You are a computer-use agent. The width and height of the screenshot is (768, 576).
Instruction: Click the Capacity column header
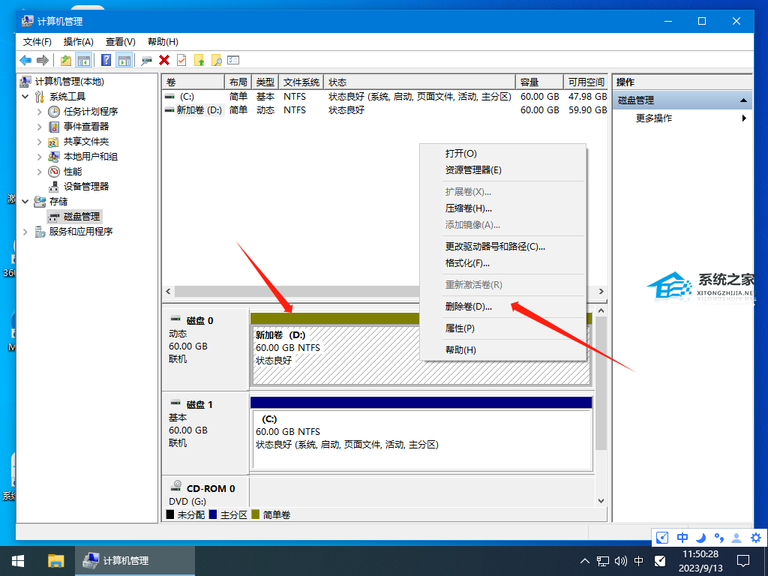click(538, 82)
